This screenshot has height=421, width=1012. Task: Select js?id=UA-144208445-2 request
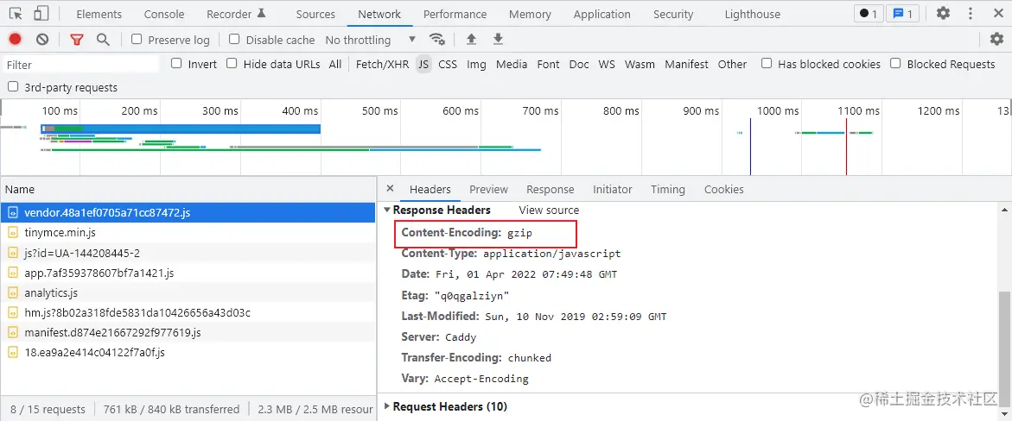point(188,253)
